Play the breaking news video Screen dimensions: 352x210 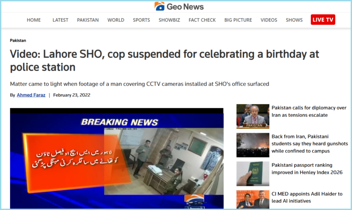pos(117,158)
